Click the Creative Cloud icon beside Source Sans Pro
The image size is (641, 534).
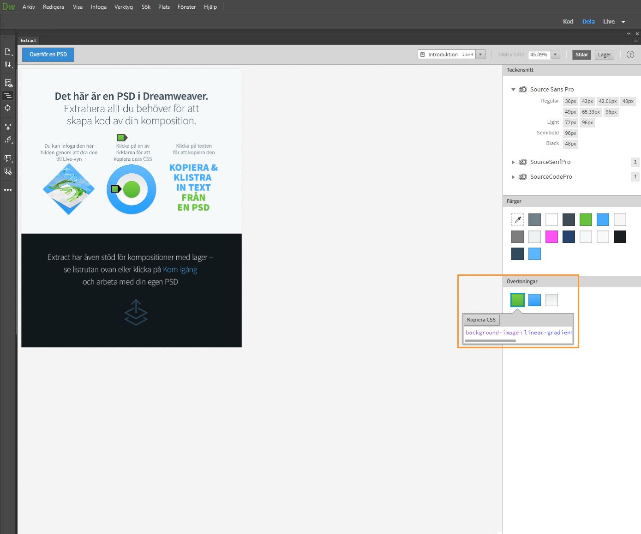pos(523,90)
